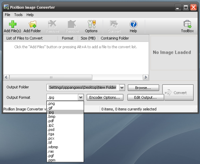Click the Format column header
Viewport: 200px width, 164px height.
[68, 38]
